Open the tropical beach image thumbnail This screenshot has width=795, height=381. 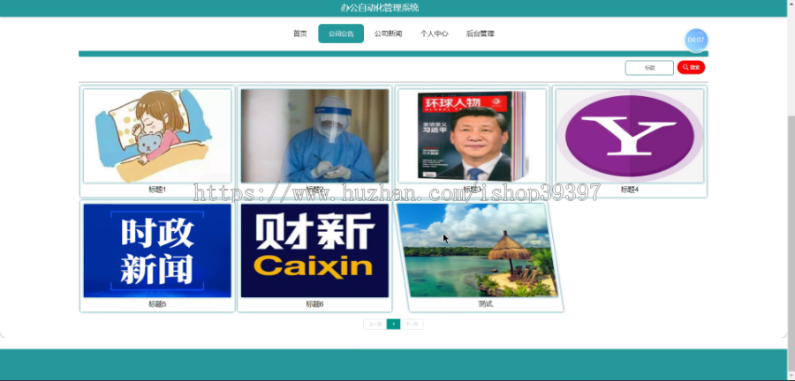tap(477, 250)
